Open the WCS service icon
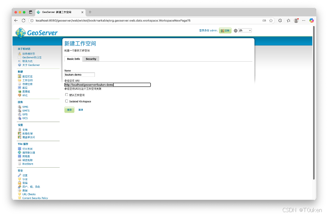 [x=20, y=118]
